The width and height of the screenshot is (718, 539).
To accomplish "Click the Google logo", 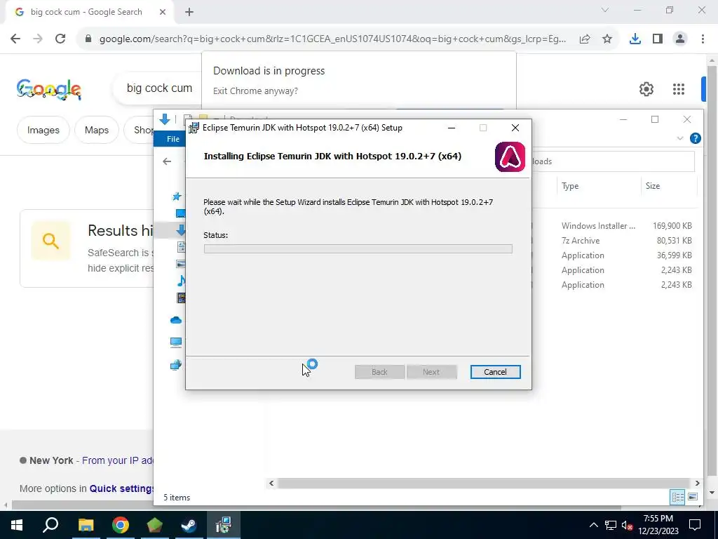I will tap(49, 89).
